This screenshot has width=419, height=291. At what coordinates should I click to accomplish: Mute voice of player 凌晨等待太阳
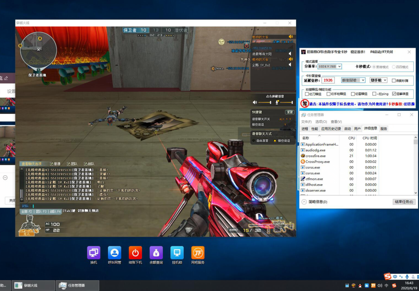[290, 54]
